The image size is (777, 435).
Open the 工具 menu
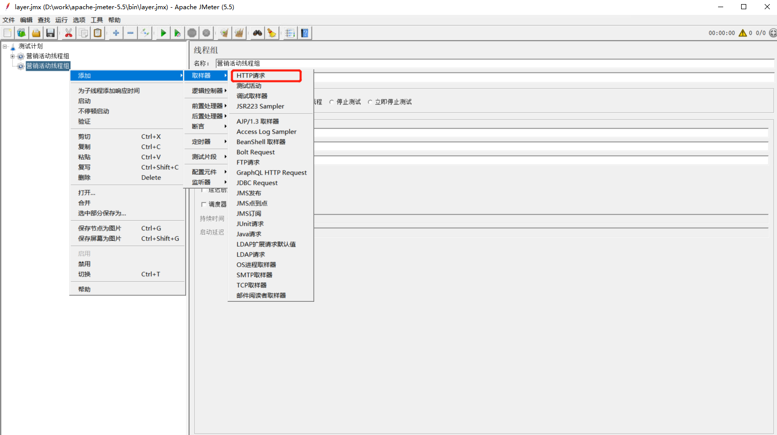(97, 20)
